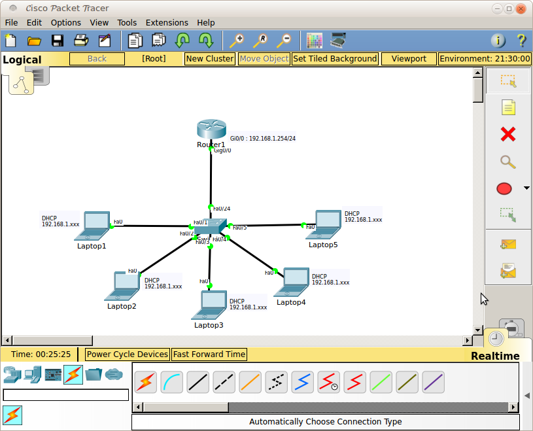Pick the Copper Cross-Over dashed cable
The width and height of the screenshot is (533, 431).
224,382
